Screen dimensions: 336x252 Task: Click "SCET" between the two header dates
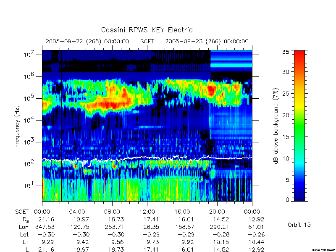147,41
